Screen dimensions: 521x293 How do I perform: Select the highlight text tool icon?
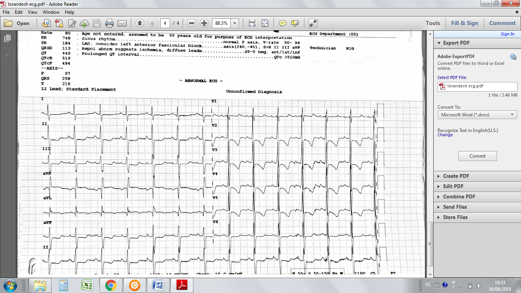coord(295,23)
